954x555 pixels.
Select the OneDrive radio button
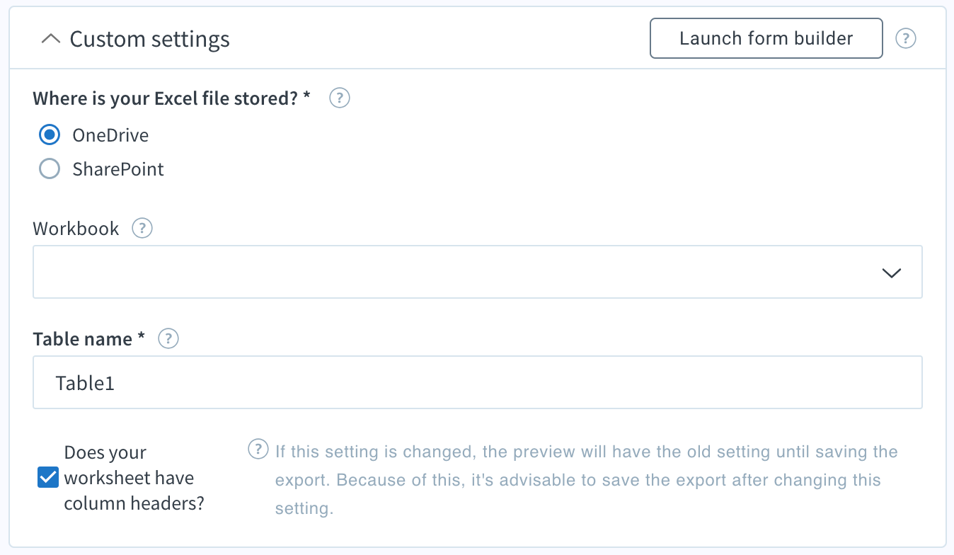pos(50,135)
